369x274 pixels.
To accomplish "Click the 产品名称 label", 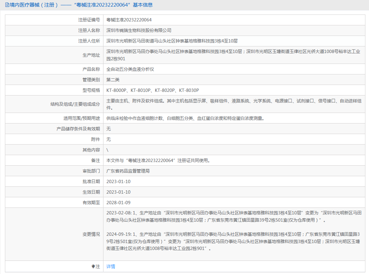I will click(91, 69).
